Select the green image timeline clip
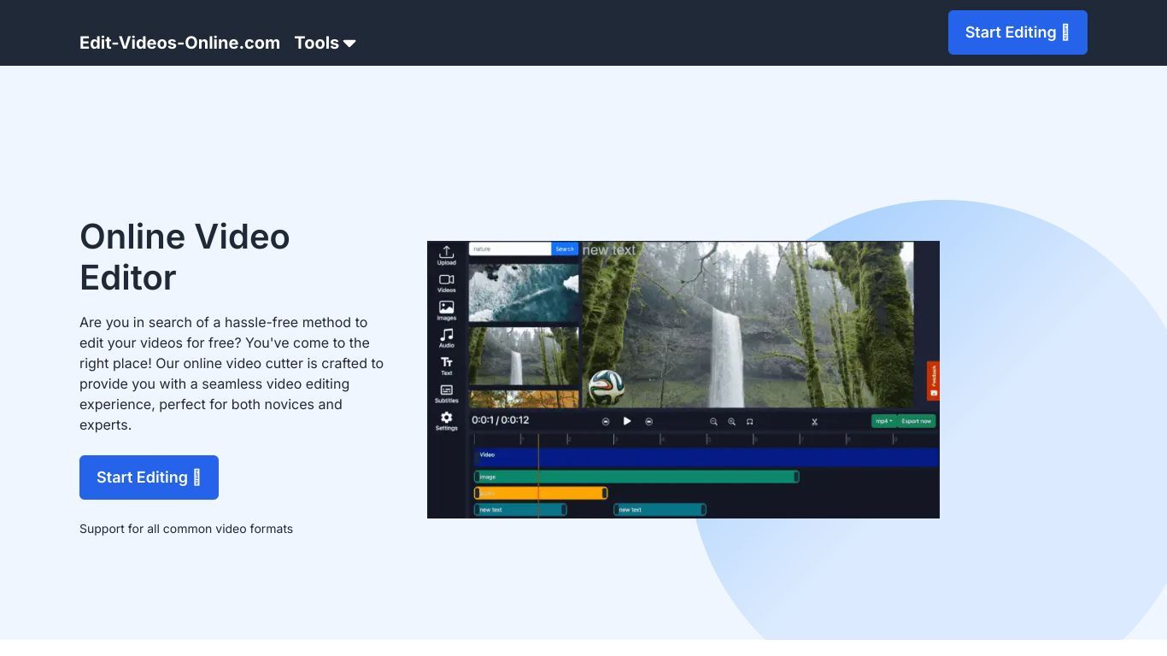 tap(636, 477)
